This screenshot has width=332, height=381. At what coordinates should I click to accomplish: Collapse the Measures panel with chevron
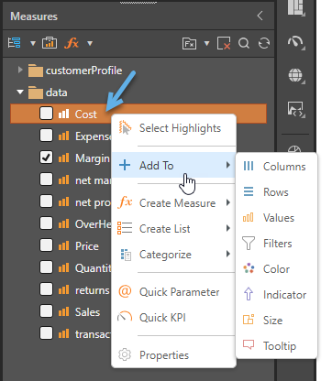click(260, 16)
